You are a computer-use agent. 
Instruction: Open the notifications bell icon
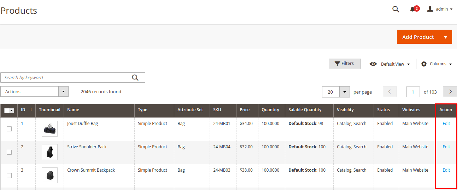pyautogui.click(x=413, y=9)
